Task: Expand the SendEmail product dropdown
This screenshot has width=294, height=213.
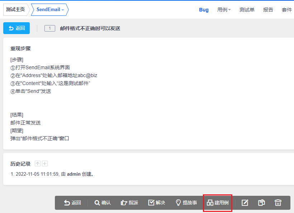Action: click(x=50, y=10)
